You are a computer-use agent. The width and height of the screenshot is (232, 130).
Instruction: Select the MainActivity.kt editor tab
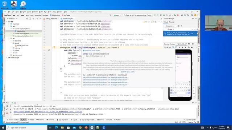click(x=67, y=19)
